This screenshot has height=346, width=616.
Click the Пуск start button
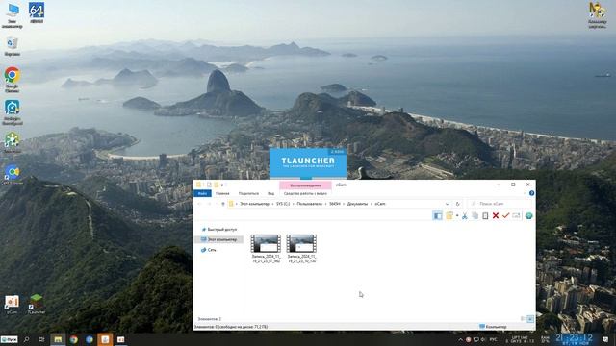tap(10, 339)
